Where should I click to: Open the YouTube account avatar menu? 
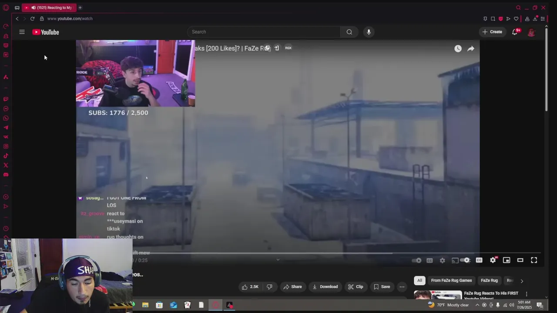[531, 32]
